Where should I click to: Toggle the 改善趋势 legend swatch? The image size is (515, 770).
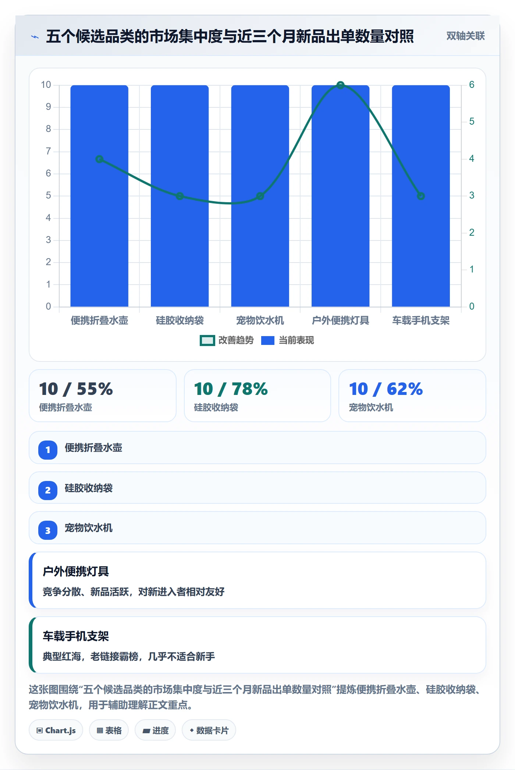click(x=207, y=341)
